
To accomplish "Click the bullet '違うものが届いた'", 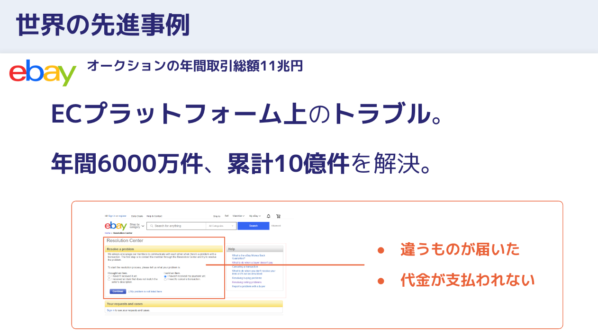I will pyautogui.click(x=460, y=249).
